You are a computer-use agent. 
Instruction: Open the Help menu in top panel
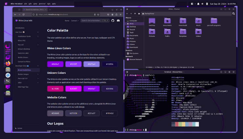[54, 4]
